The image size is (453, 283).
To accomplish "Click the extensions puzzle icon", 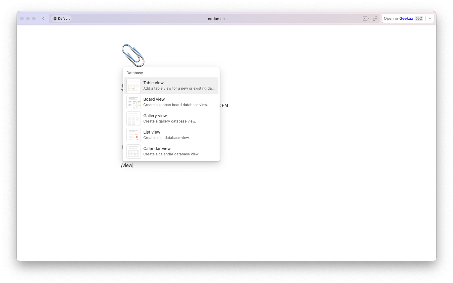I will [x=366, y=19].
